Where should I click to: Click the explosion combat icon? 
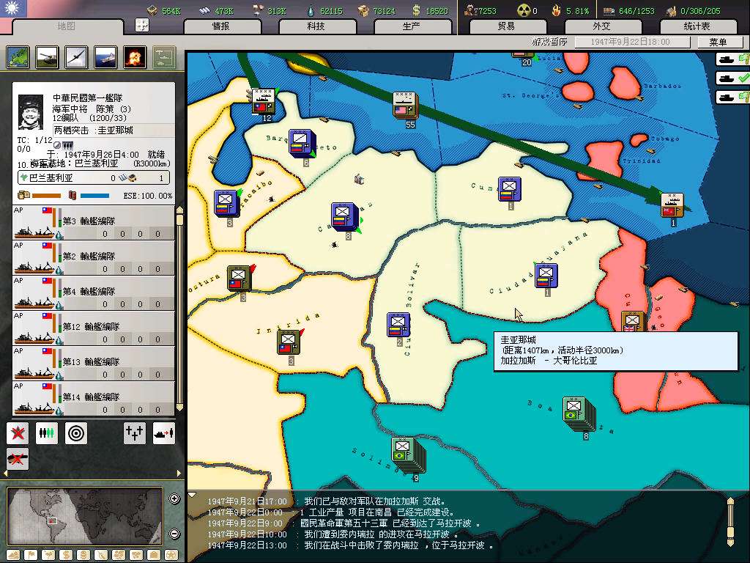pyautogui.click(x=135, y=56)
